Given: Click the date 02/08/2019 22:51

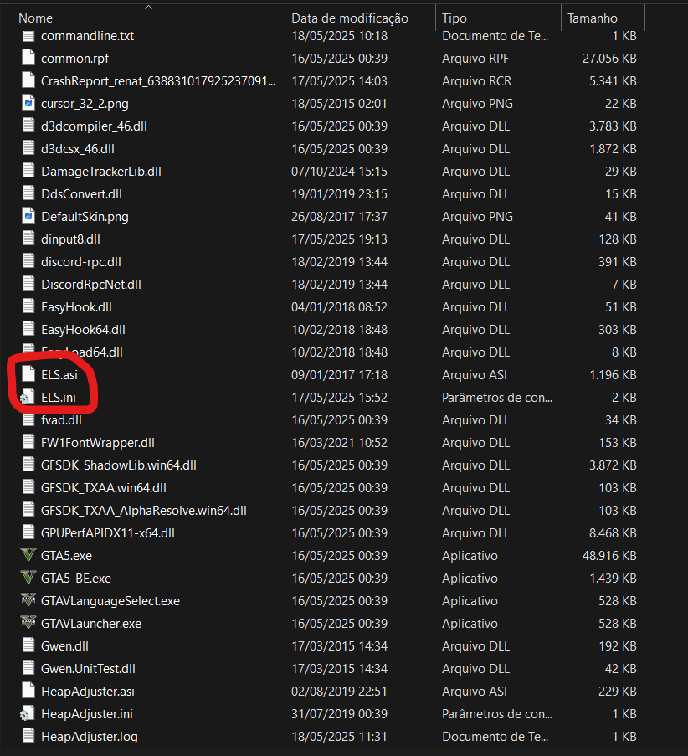Looking at the screenshot, I should (339, 691).
